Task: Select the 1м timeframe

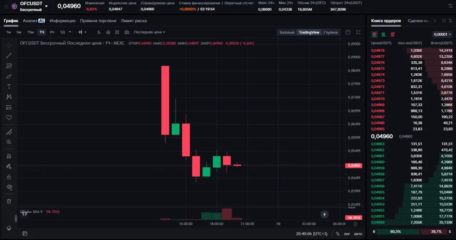Action: [8, 32]
